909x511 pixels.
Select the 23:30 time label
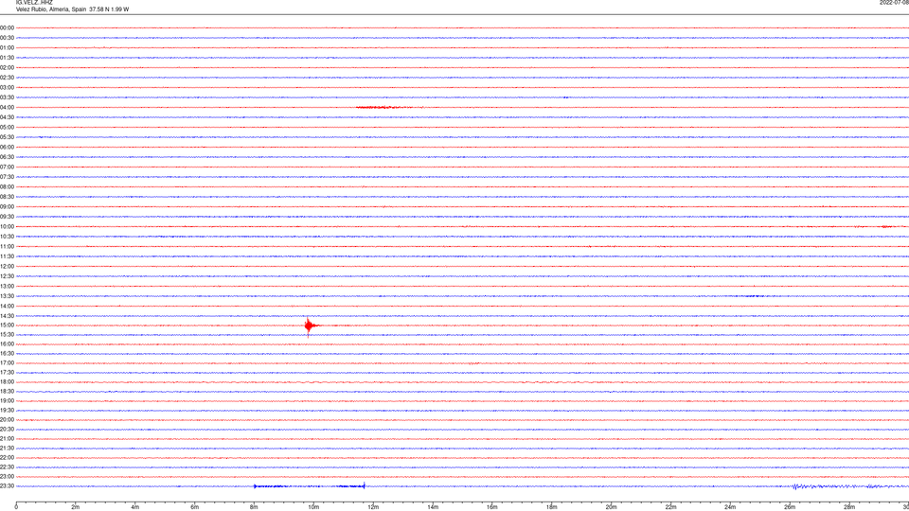[x=7, y=486]
